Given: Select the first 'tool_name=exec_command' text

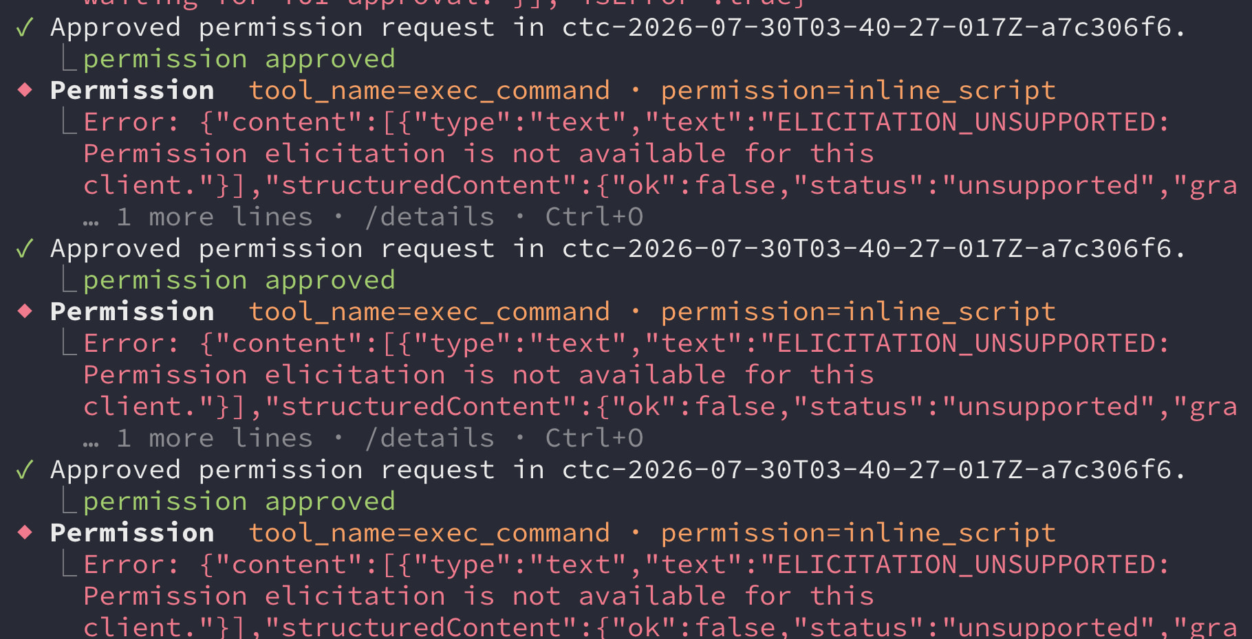Looking at the screenshot, I should [429, 91].
